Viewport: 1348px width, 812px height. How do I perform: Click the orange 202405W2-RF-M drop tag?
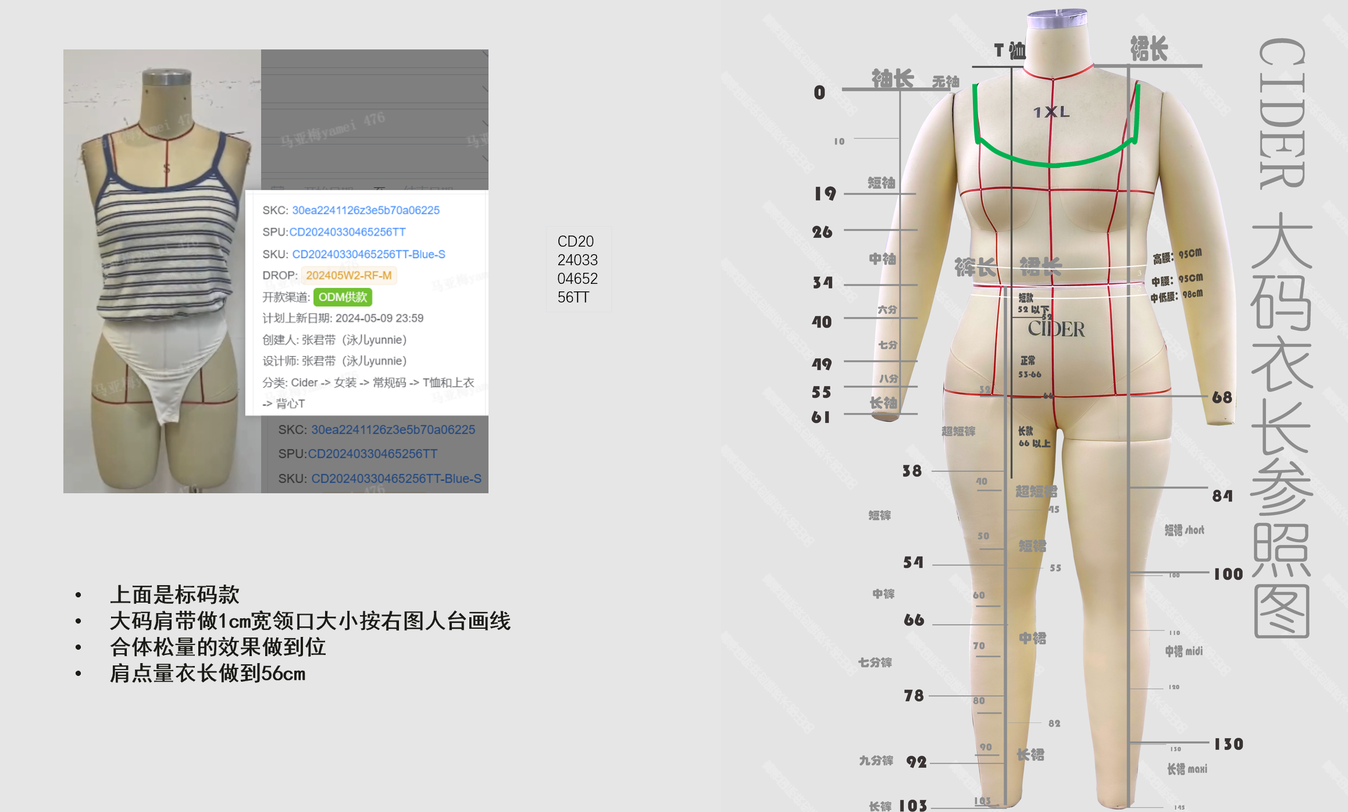[348, 276]
